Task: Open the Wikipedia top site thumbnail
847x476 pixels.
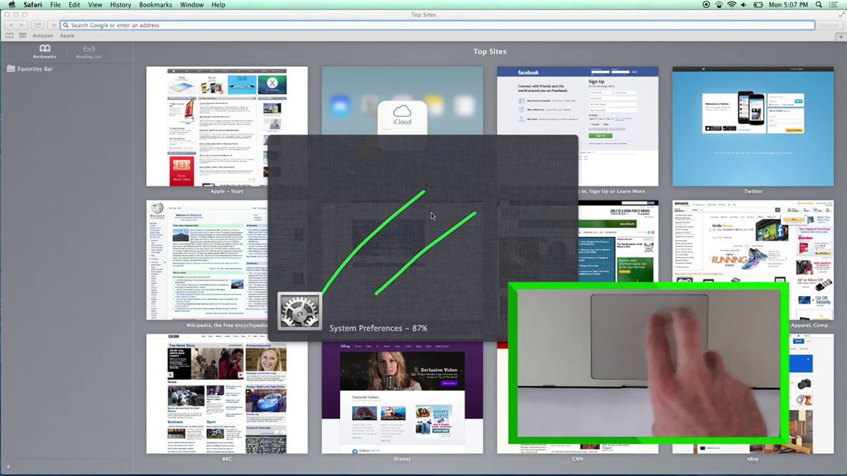Action: coord(207,260)
